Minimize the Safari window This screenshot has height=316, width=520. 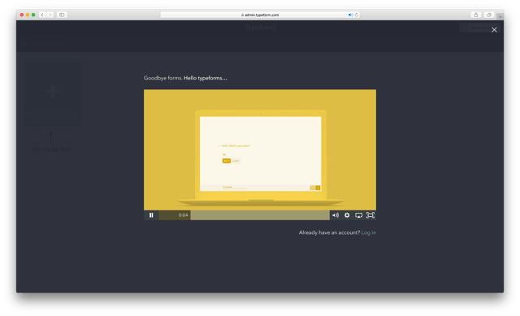28,15
